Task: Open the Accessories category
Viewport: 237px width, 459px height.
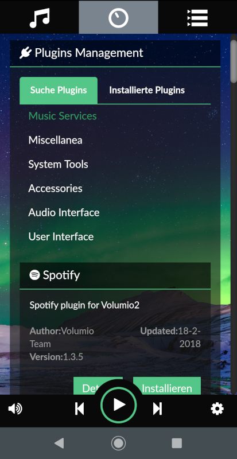Action: pyautogui.click(x=55, y=188)
